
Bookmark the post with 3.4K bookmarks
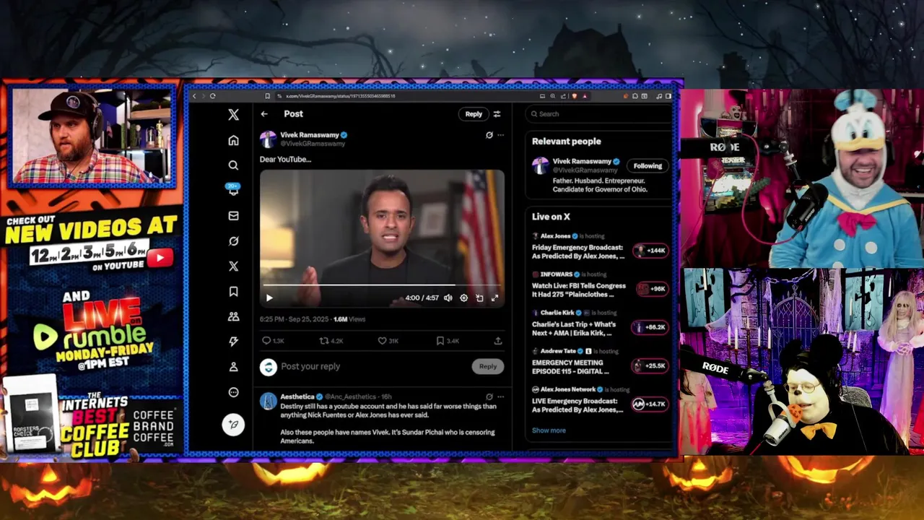(x=440, y=340)
